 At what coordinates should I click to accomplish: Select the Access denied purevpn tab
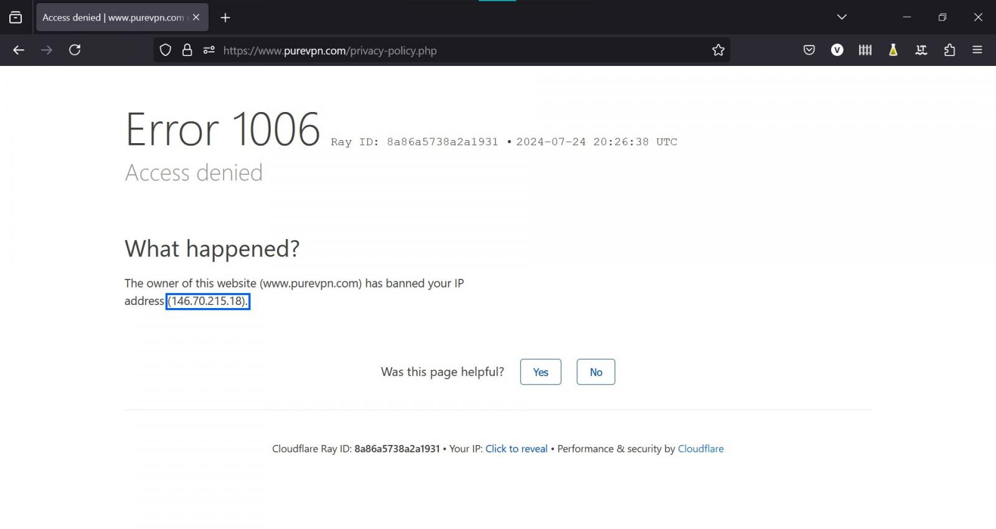click(112, 17)
